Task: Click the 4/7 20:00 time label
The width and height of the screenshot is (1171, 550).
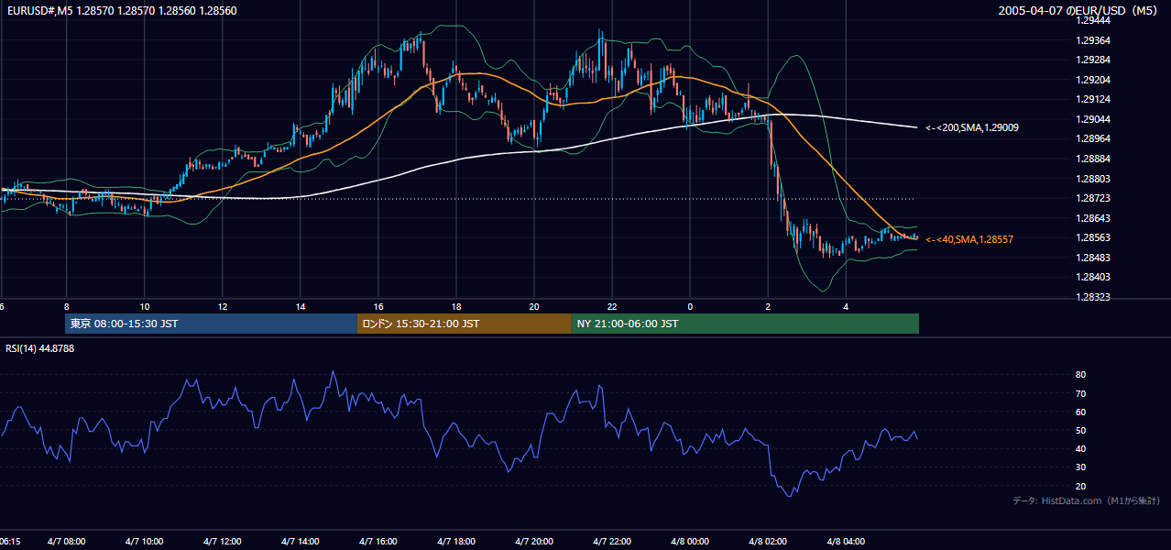Action: [x=533, y=542]
